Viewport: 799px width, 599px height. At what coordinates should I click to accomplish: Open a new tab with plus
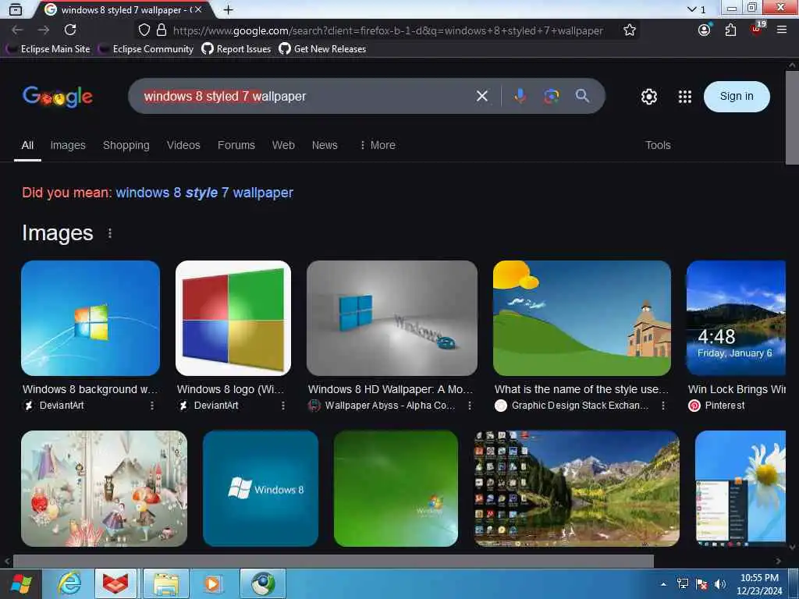229,9
